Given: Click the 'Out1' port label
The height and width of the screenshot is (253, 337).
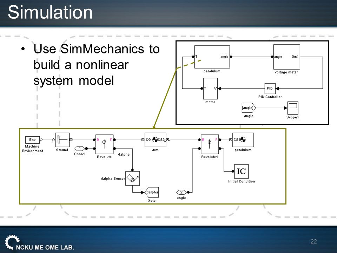Looking at the screenshot, I should 295,57.
